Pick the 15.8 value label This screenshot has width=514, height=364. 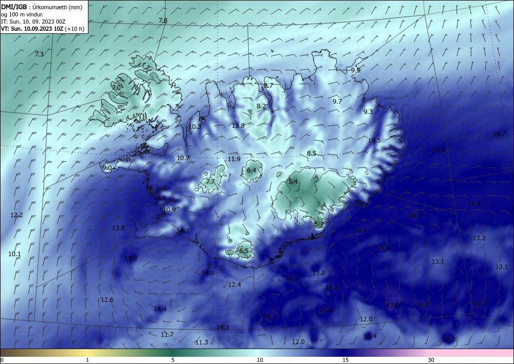pyautogui.click(x=326, y=310)
